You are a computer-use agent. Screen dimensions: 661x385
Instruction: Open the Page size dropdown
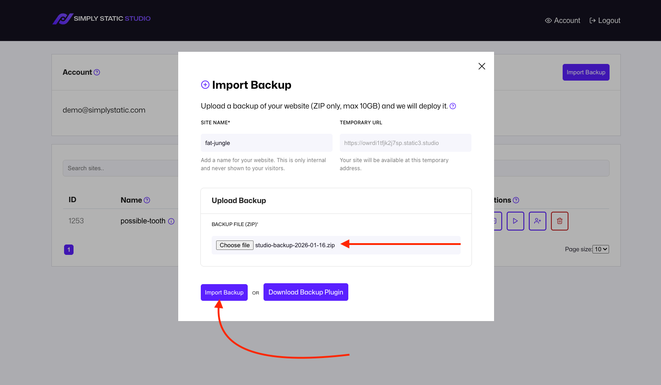point(601,249)
